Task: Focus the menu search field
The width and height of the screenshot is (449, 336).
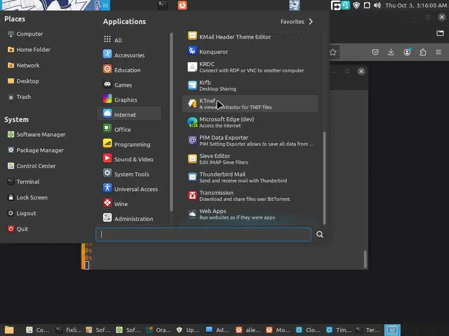Action: [x=203, y=234]
